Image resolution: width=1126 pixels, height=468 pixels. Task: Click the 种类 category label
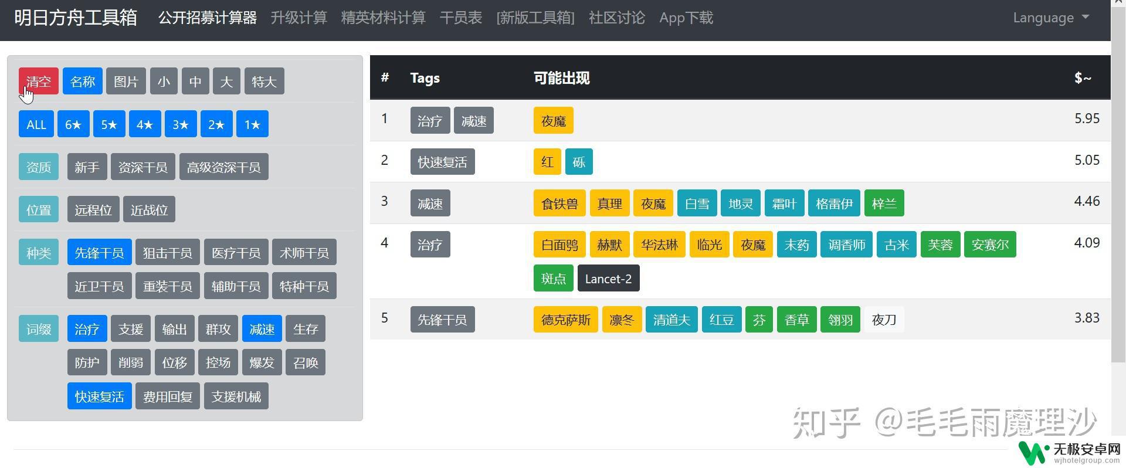[x=39, y=252]
